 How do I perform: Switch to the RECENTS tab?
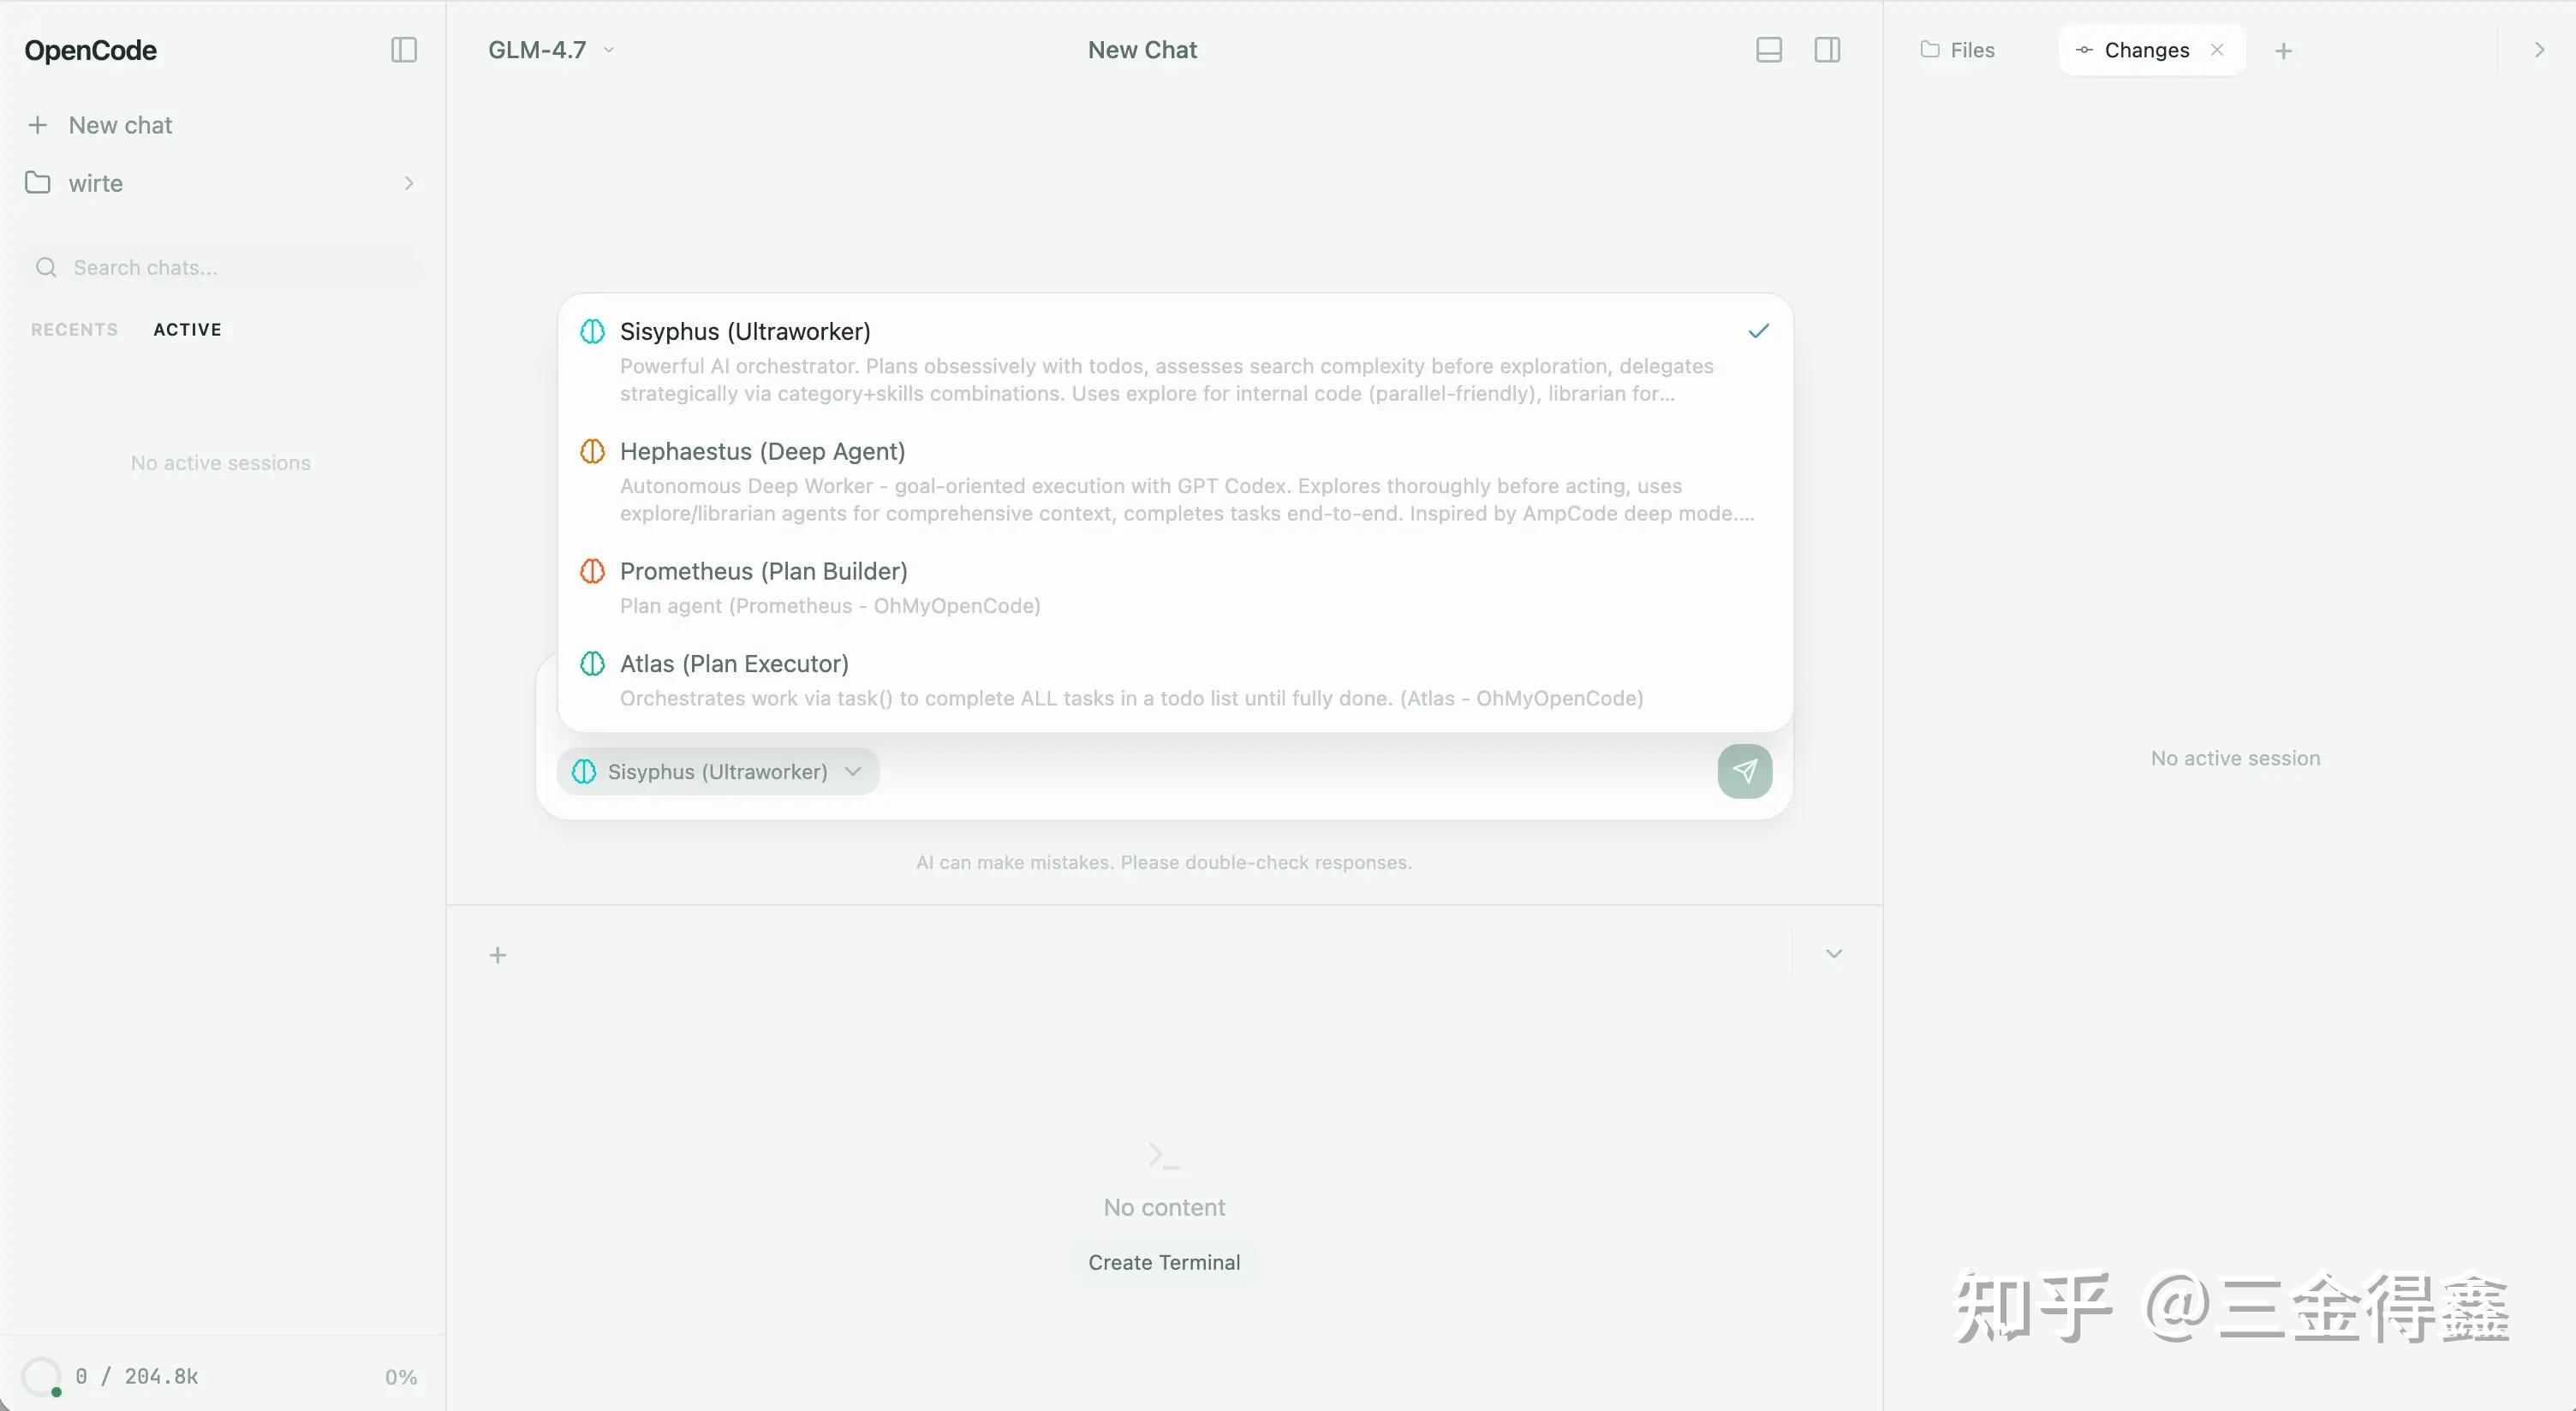[74, 330]
